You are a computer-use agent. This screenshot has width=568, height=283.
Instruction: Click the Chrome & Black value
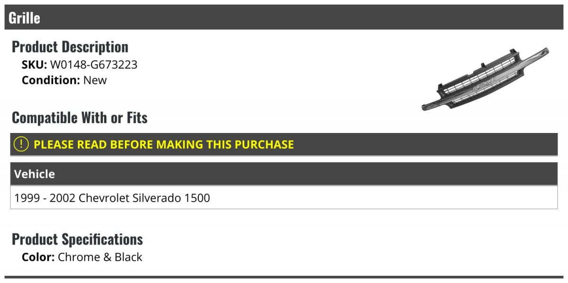[100, 257]
